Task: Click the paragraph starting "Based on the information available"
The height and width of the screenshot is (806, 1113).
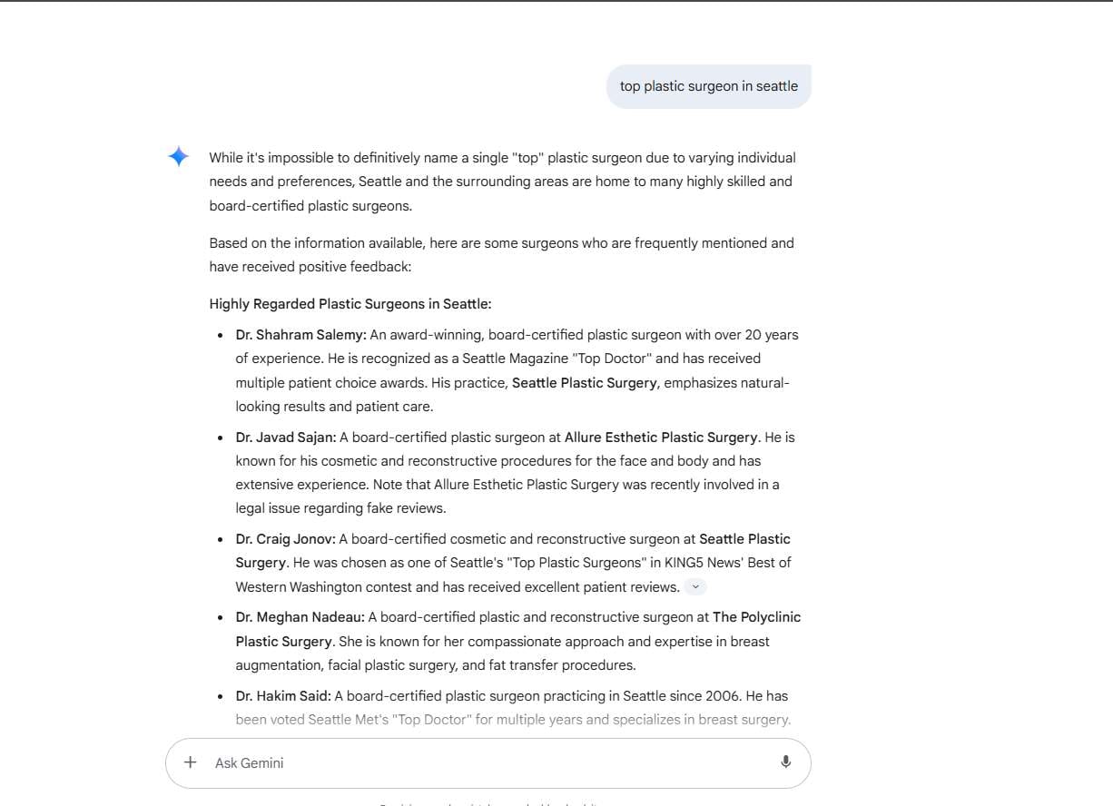Action: 502,255
